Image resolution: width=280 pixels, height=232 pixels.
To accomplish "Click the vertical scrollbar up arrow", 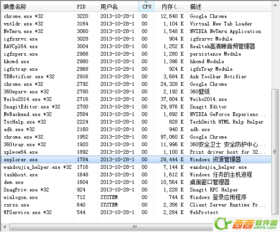I will coord(275,5).
